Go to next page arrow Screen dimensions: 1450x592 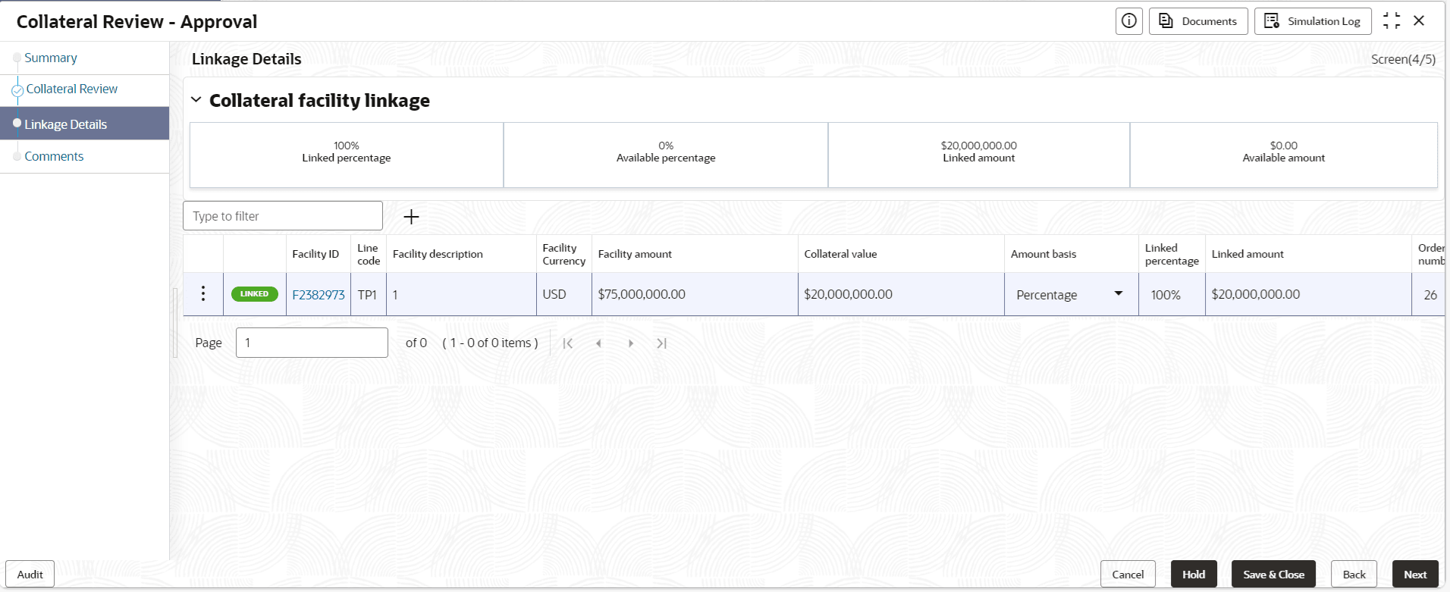pos(630,343)
